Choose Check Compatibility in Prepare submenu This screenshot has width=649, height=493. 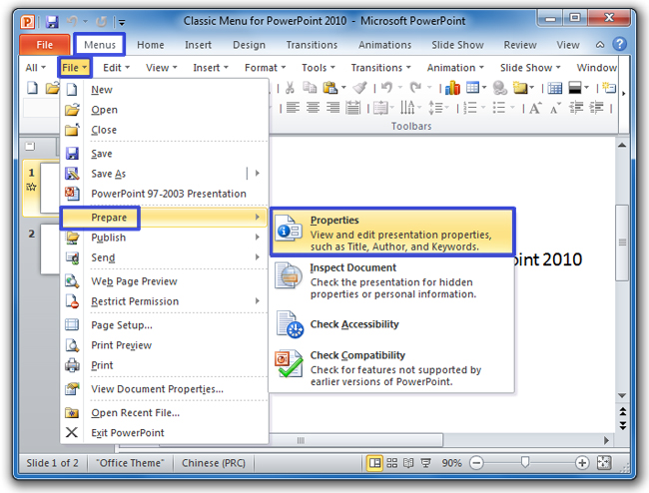pos(392,367)
